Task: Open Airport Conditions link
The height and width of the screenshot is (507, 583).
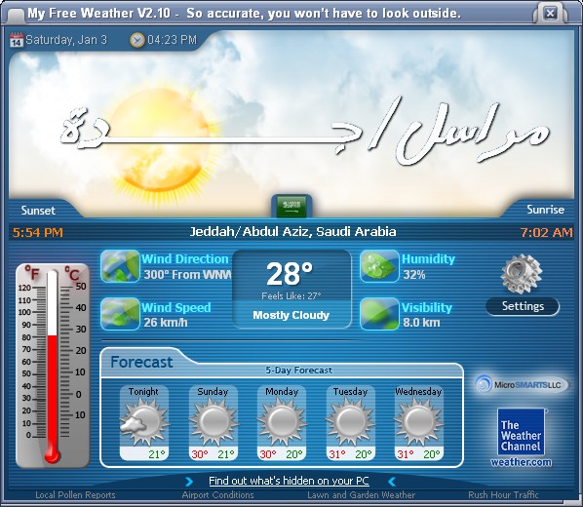Action: click(x=217, y=495)
